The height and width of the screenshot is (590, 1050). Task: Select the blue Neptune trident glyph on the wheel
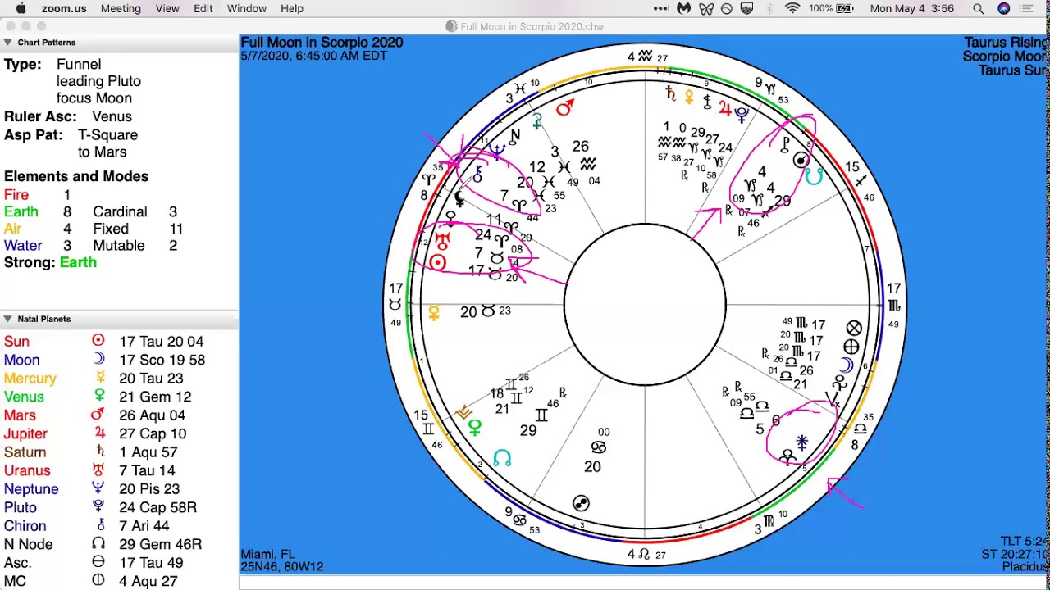(x=497, y=150)
